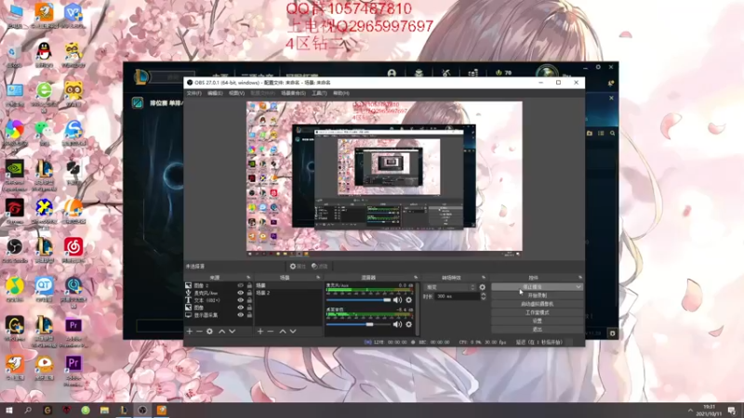Open OBS 设置 settings button
Viewport: 744px width, 418px height.
(538, 320)
